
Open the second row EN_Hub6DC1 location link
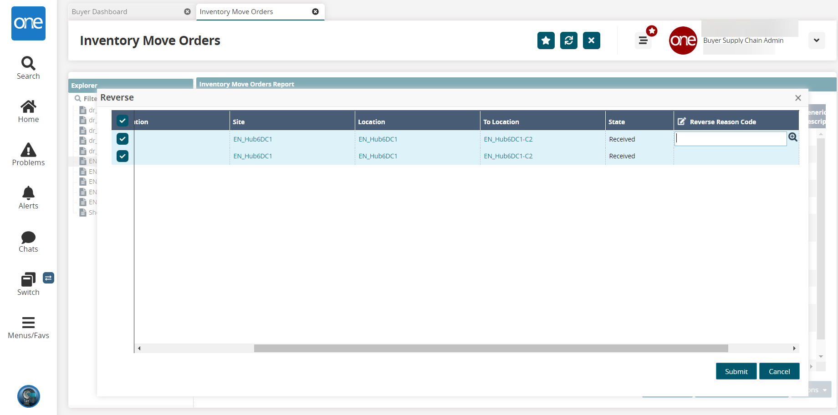click(x=378, y=156)
